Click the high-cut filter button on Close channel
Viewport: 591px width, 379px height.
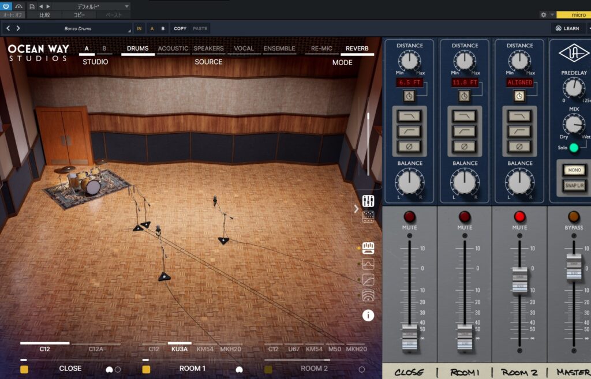(409, 117)
